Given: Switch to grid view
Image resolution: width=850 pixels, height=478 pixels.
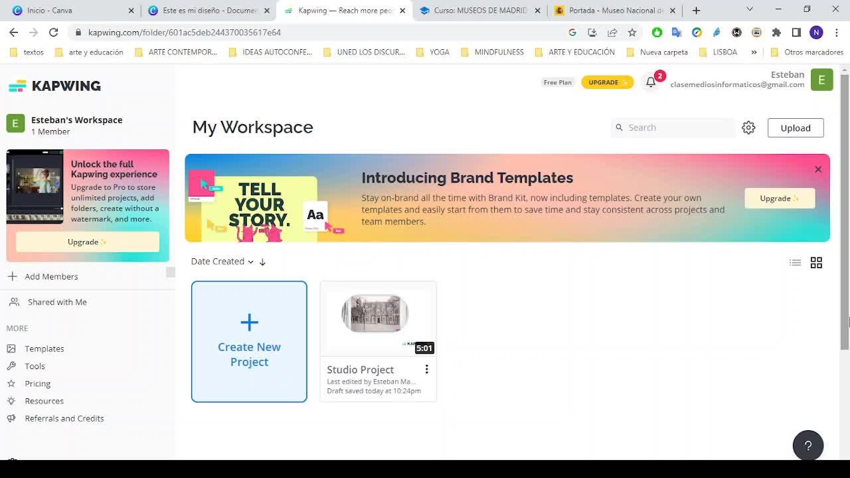Looking at the screenshot, I should tap(816, 263).
